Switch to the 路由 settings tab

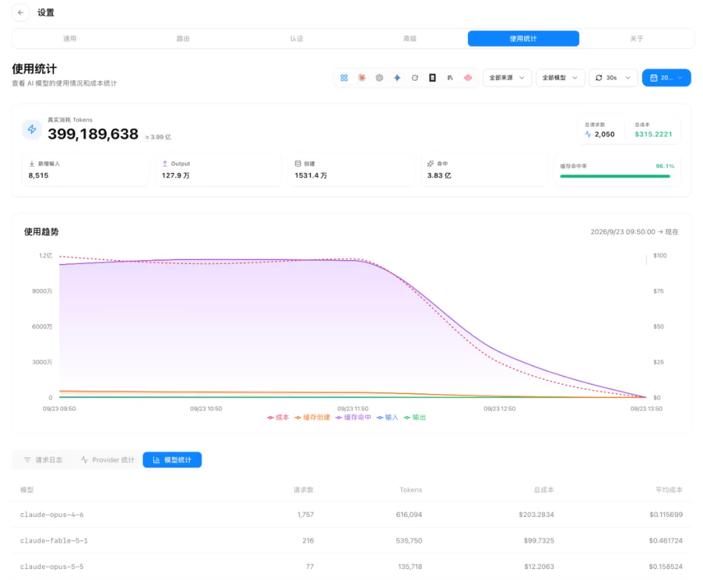tap(183, 38)
